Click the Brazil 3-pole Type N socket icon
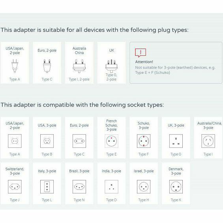This screenshot has width=223, height=223. click(79, 187)
